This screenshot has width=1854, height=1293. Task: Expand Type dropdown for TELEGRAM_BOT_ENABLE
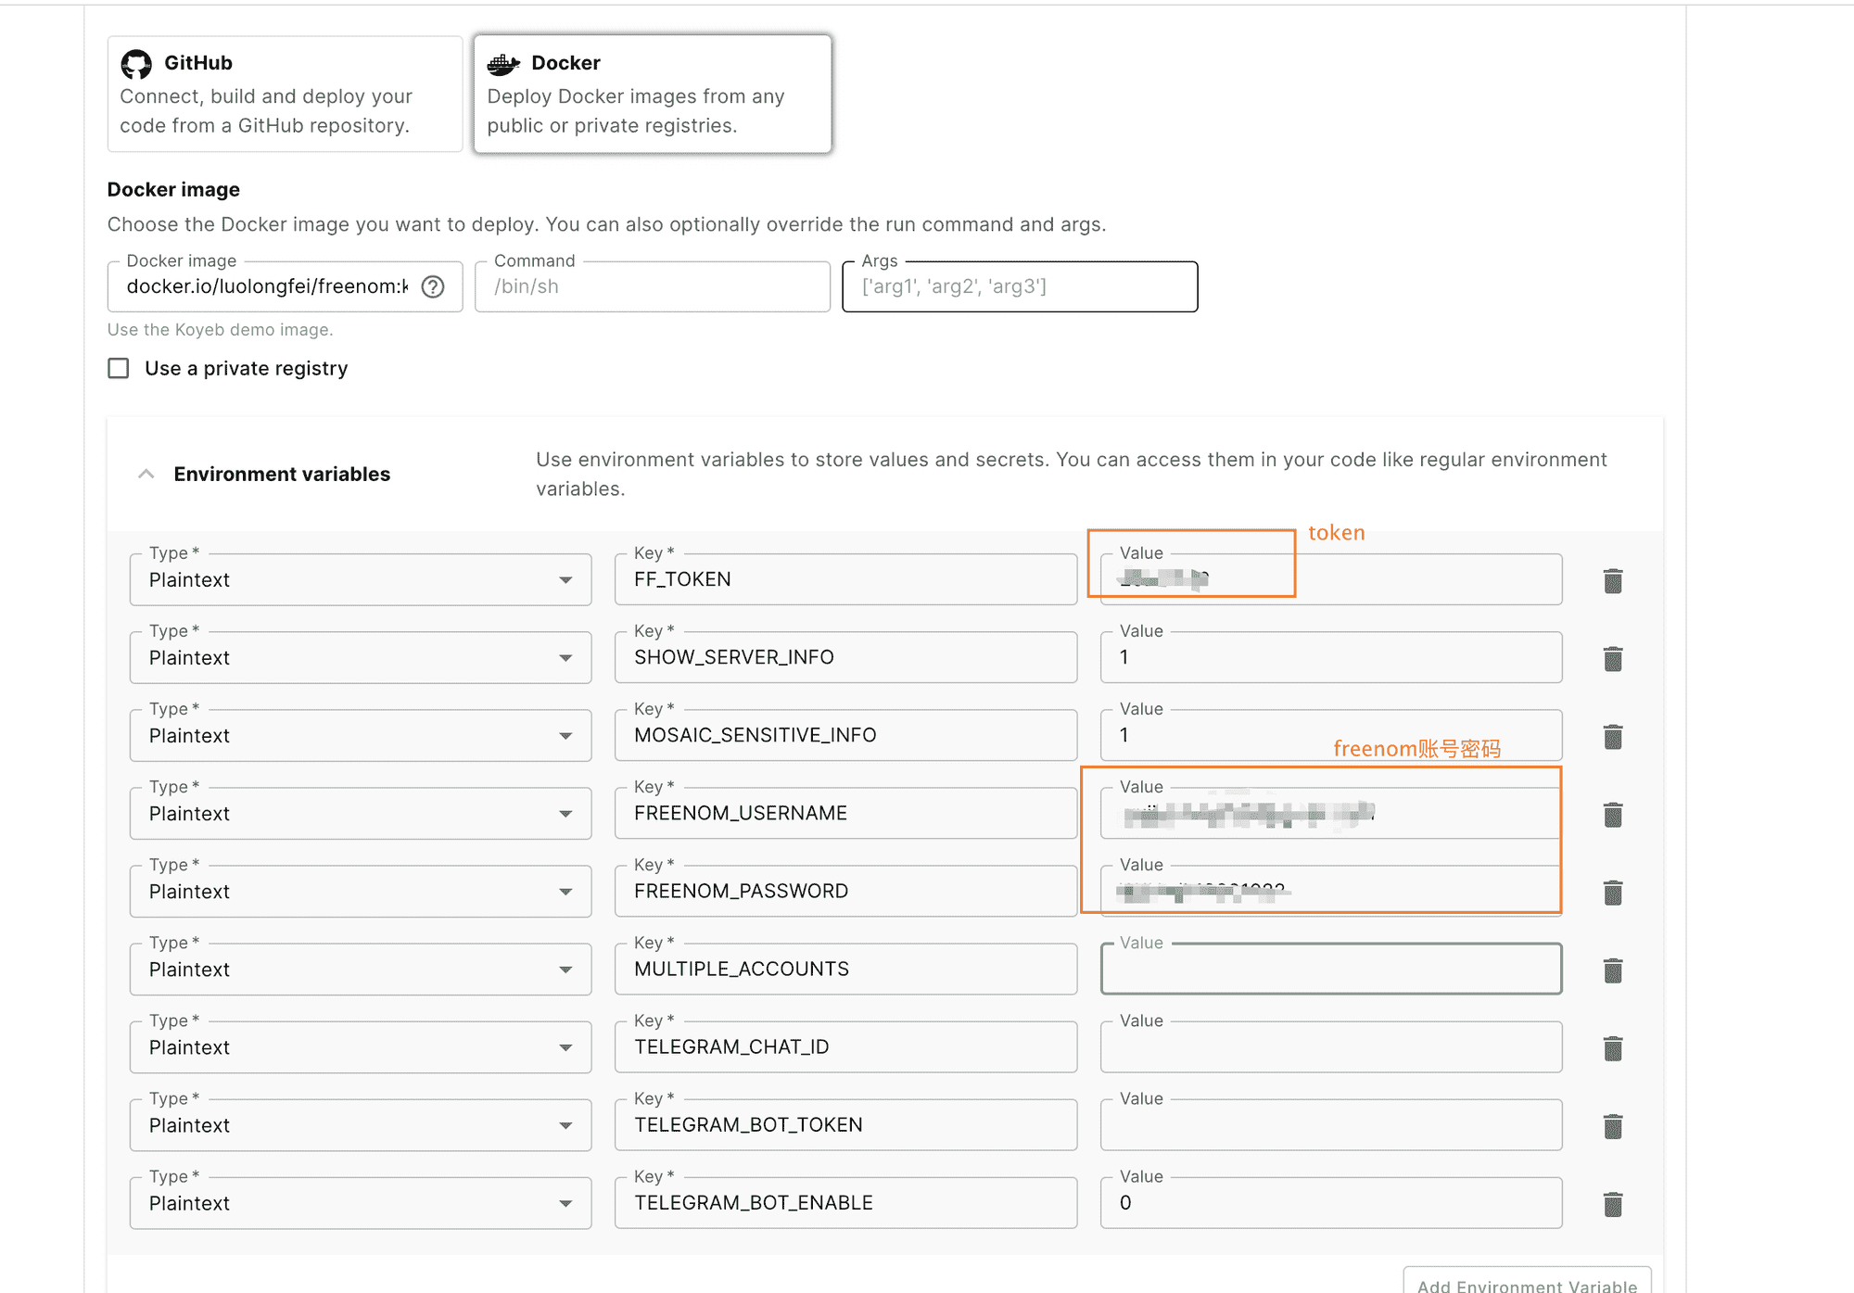click(x=361, y=1202)
